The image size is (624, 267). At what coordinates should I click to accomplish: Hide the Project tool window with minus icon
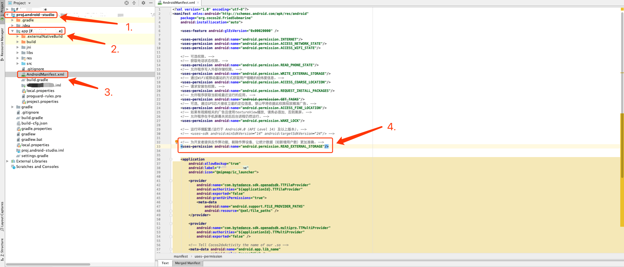click(x=151, y=3)
